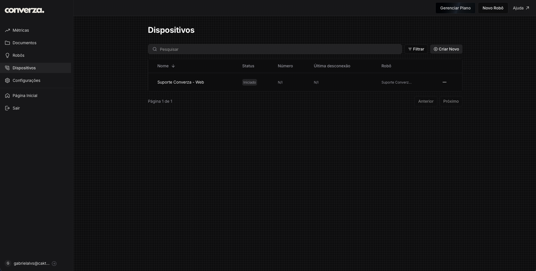Click the Nome sort arrow icon
The image size is (536, 271).
[173, 66]
